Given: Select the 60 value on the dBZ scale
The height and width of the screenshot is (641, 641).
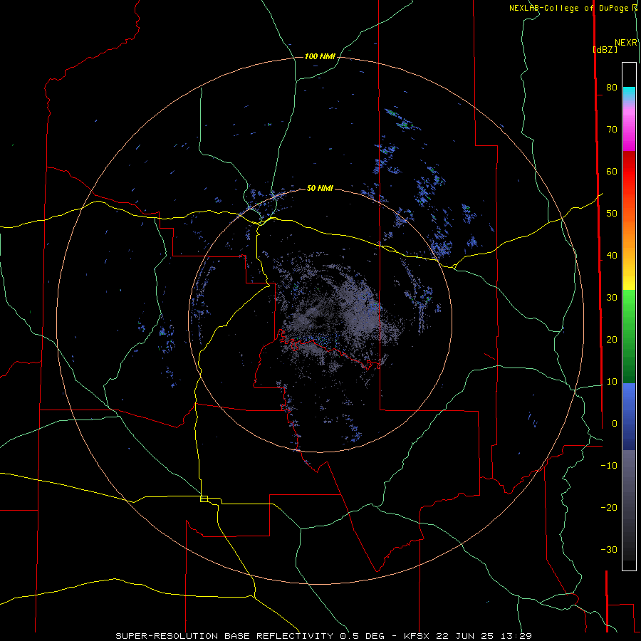Looking at the screenshot, I should 612,172.
